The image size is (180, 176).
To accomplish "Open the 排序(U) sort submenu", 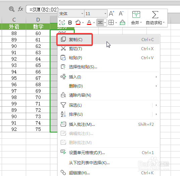I will 109,114.
